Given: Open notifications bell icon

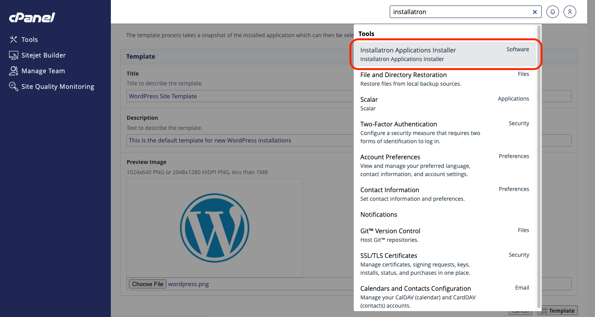Looking at the screenshot, I should pyautogui.click(x=553, y=12).
